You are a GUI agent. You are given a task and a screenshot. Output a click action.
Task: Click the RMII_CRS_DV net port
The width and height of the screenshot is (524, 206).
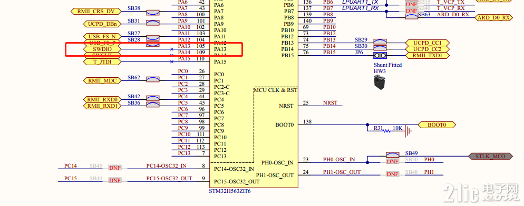pyautogui.click(x=95, y=12)
